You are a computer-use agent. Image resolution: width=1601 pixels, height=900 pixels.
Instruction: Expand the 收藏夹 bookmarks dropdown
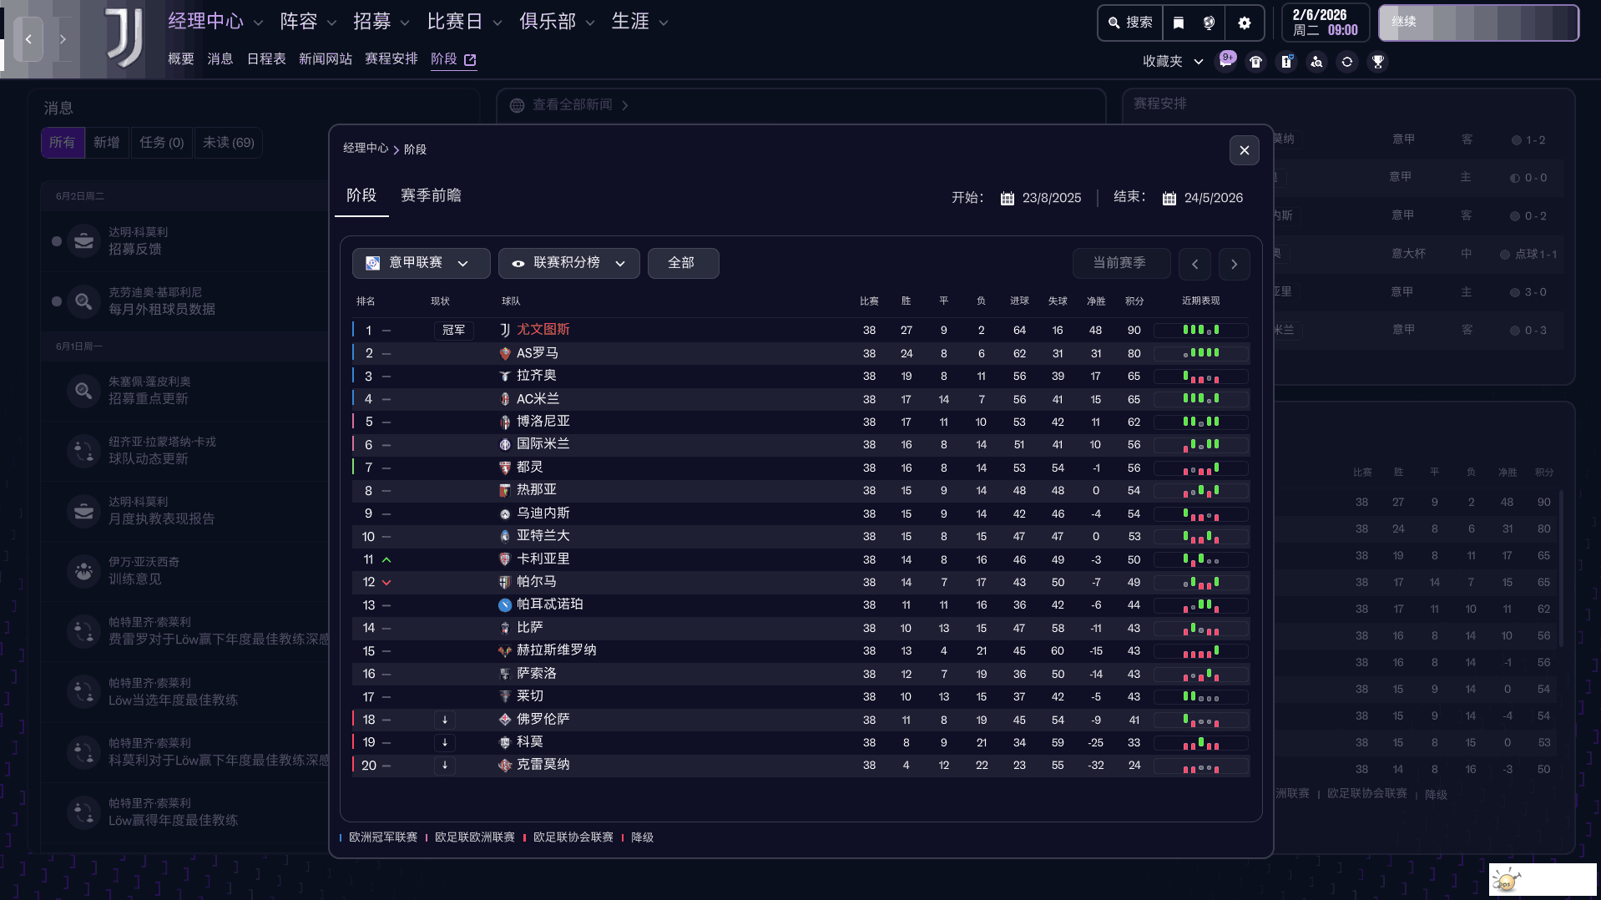[x=1172, y=62]
